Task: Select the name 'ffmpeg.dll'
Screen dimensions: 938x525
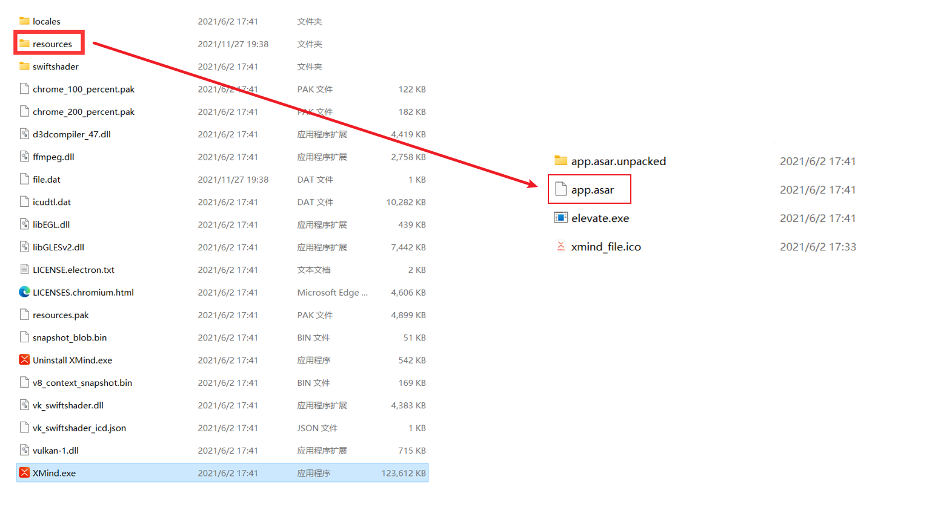Action: click(x=53, y=157)
